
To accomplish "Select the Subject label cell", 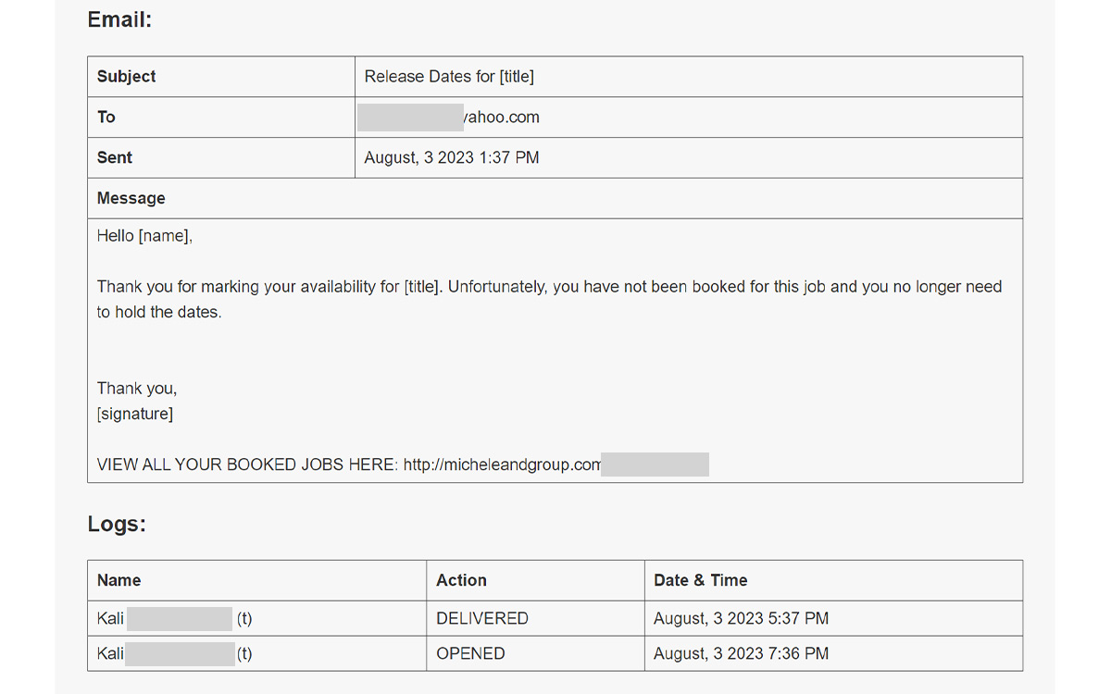I will [x=221, y=77].
